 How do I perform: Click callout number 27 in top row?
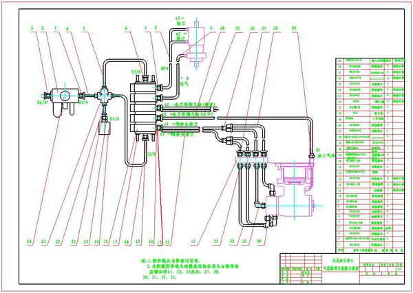coord(264,28)
